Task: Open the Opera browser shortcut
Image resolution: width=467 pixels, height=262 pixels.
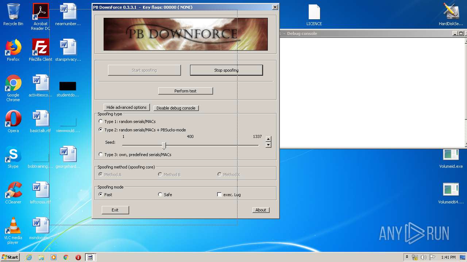Action: (13, 122)
